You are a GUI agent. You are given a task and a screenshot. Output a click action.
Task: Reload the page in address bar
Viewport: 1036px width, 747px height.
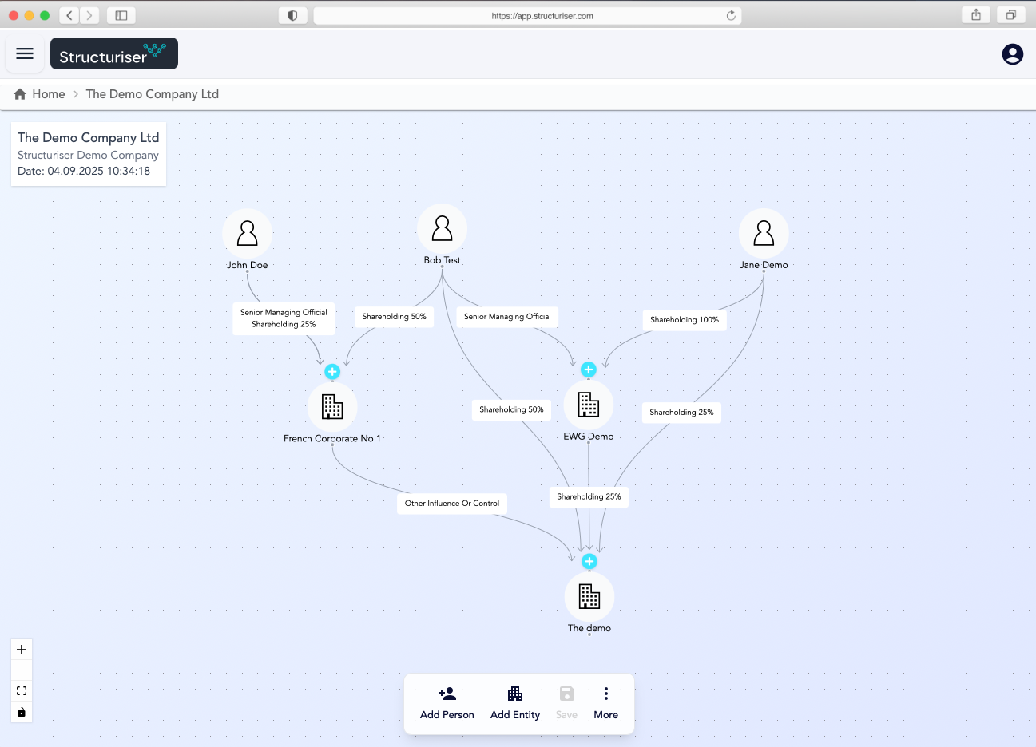click(x=731, y=15)
